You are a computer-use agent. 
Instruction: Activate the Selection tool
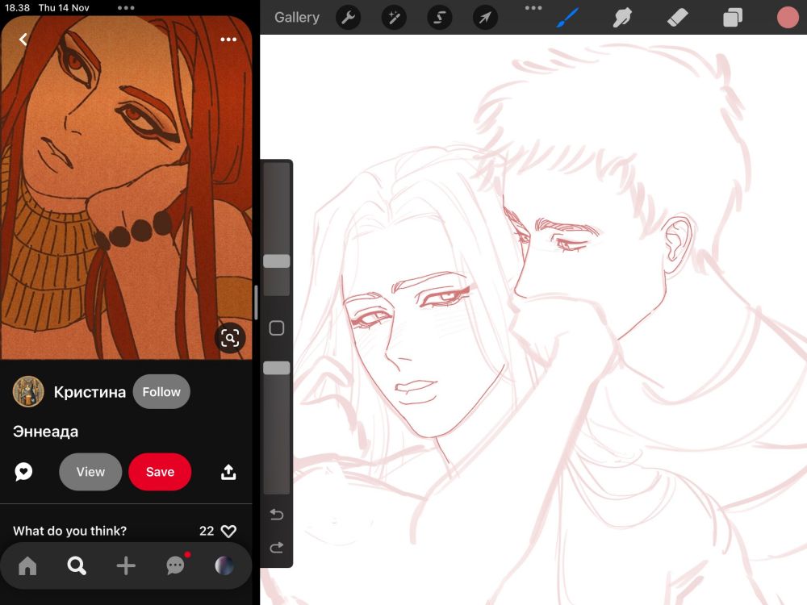tap(440, 18)
